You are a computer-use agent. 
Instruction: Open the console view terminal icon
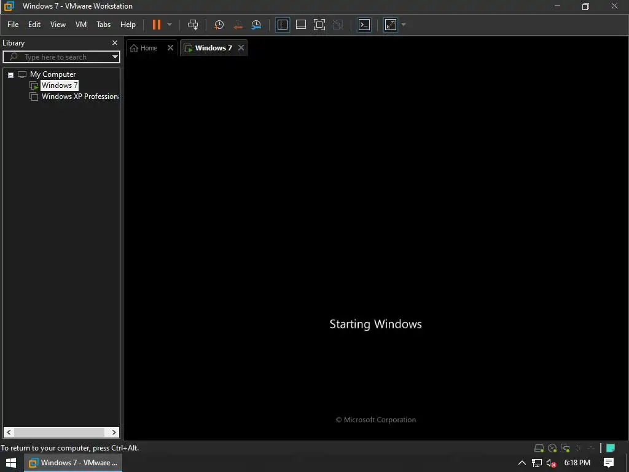coord(364,25)
